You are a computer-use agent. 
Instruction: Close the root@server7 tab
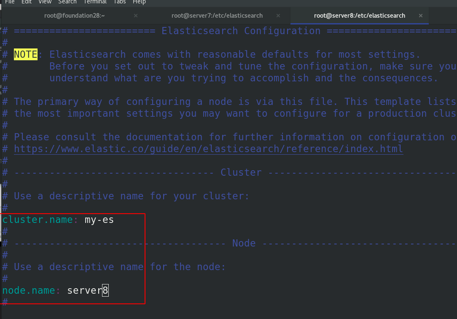click(278, 16)
